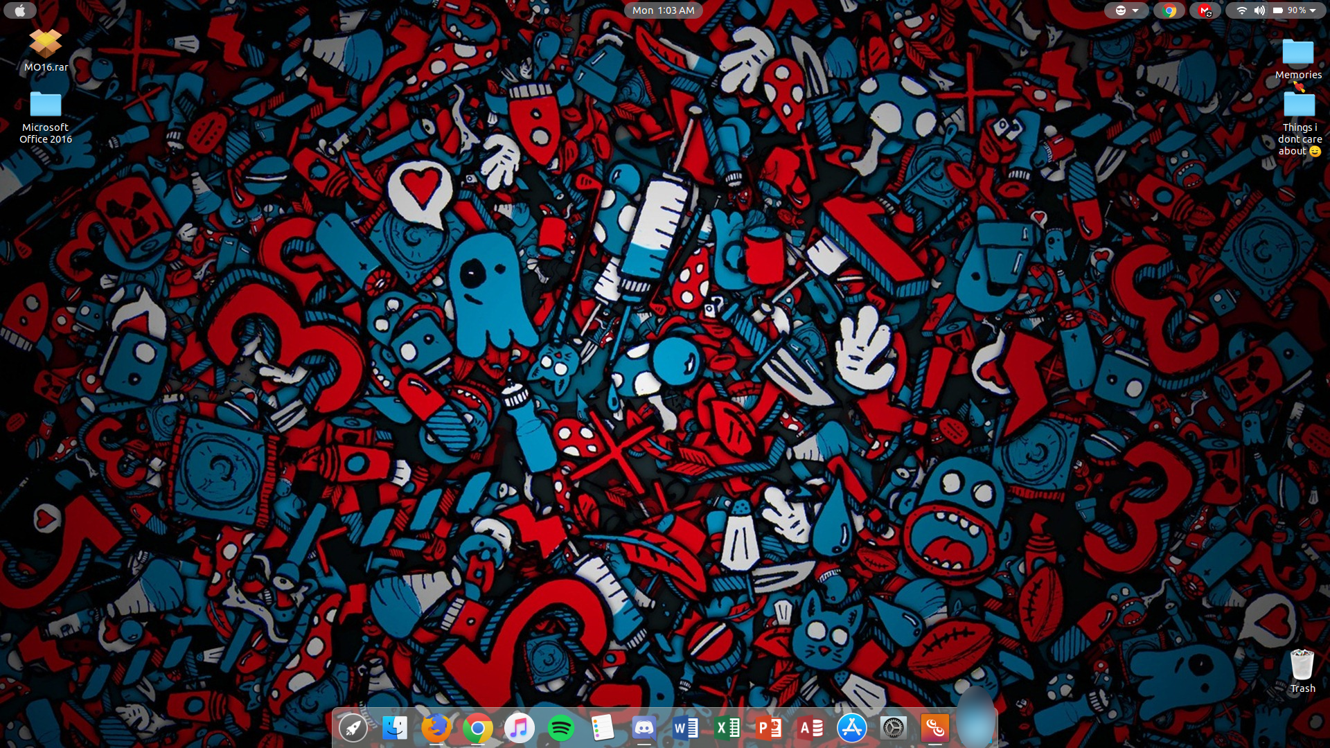
Task: Open the iTunes music app in dock
Action: tap(520, 728)
